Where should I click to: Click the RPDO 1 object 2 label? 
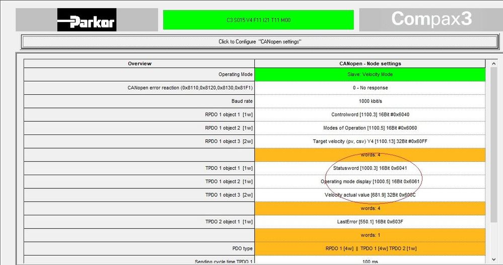coord(229,128)
